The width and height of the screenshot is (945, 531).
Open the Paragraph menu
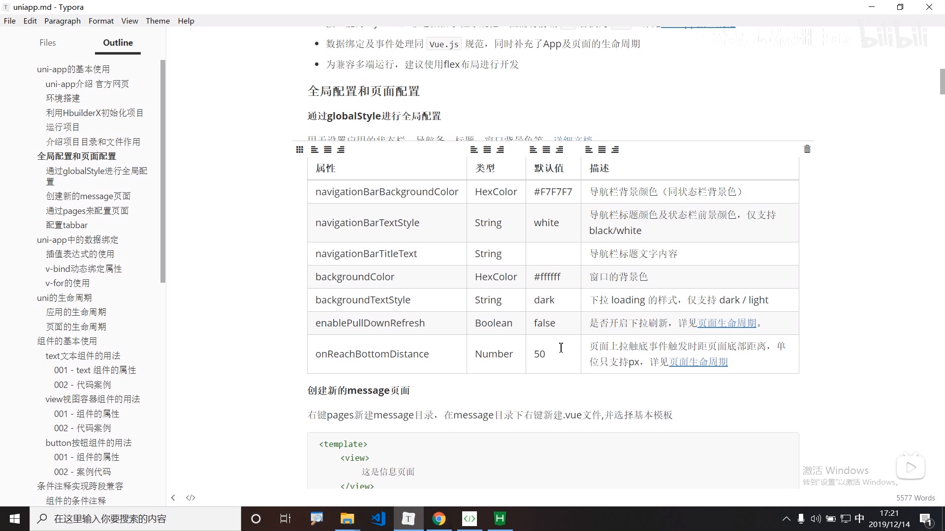tap(63, 21)
